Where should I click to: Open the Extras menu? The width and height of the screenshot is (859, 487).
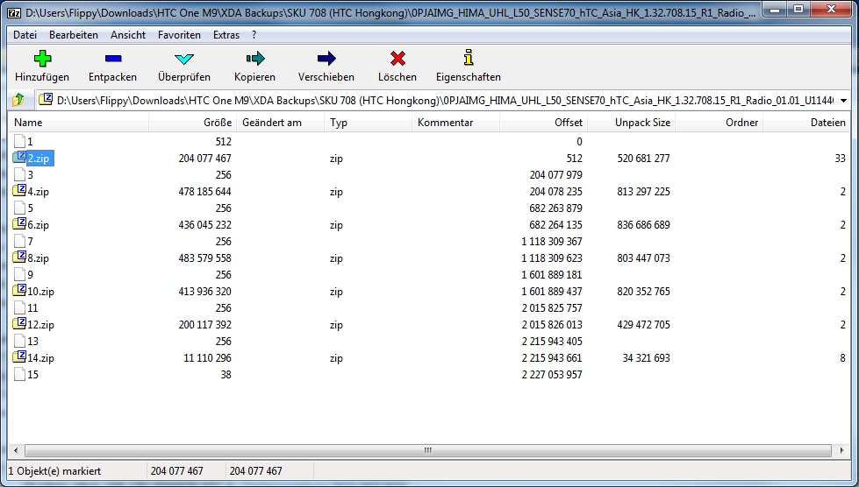click(225, 35)
